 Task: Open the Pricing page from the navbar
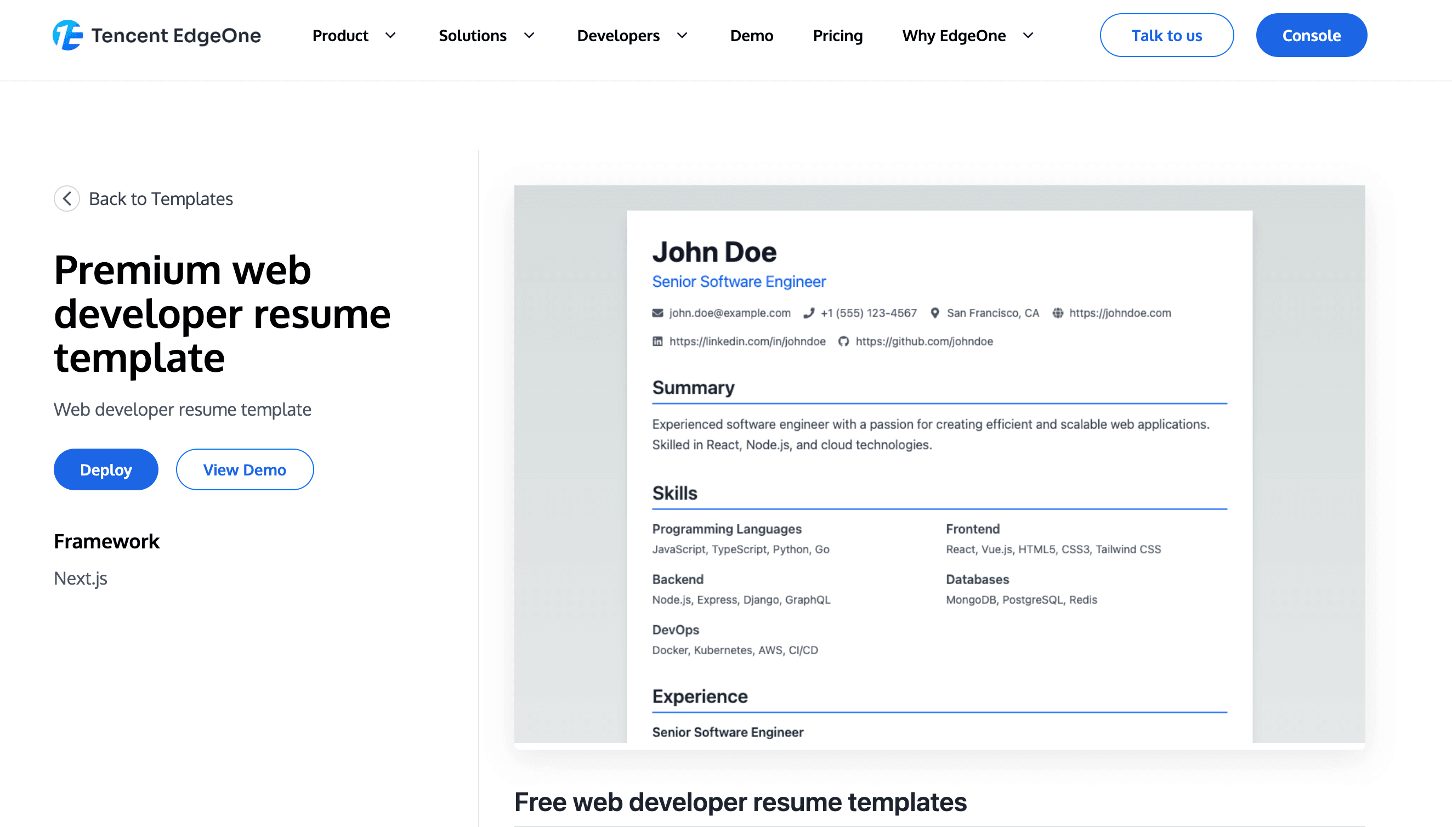tap(837, 35)
